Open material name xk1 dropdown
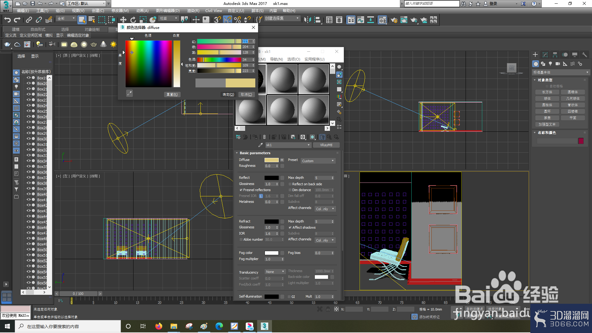Image resolution: width=592 pixels, height=333 pixels. [288, 145]
